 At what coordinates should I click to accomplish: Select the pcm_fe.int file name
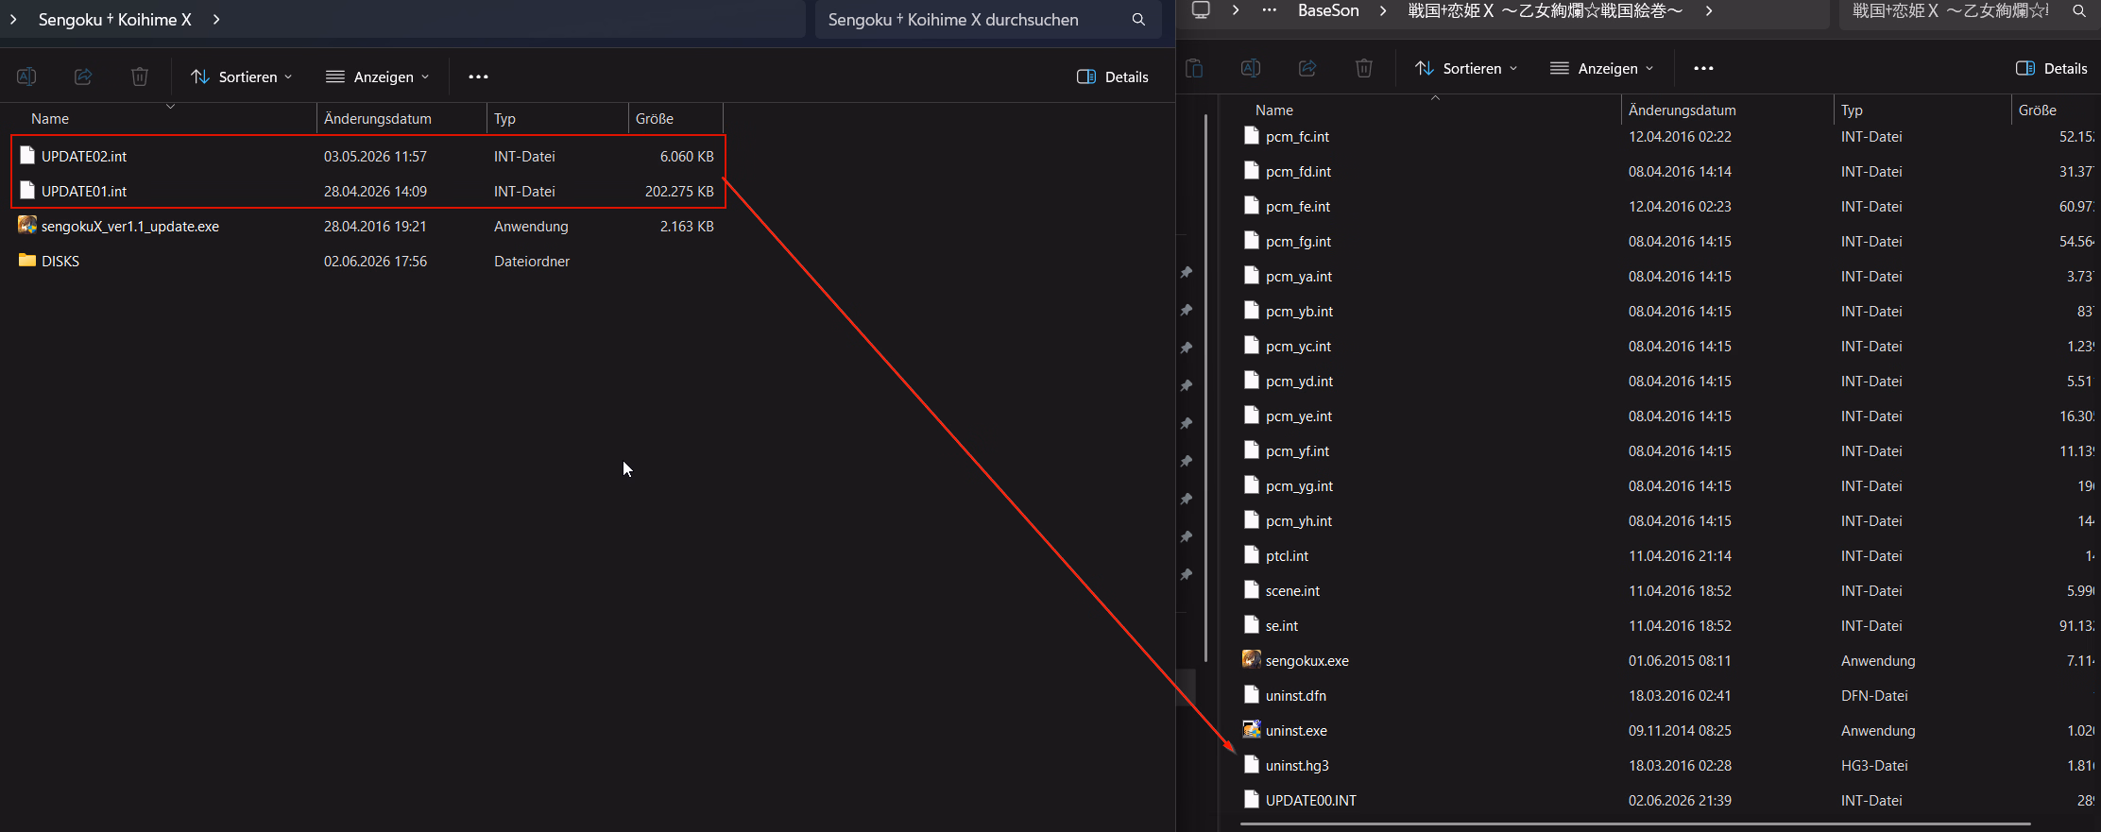click(x=1298, y=206)
